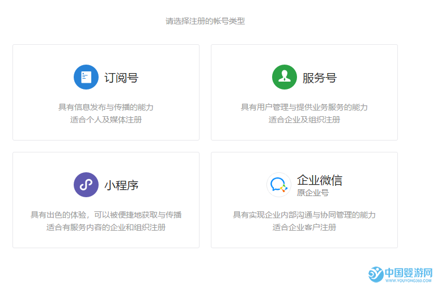Click the green 服务号 person icon
Image resolution: width=441 pixels, height=289 pixels.
coord(285,77)
